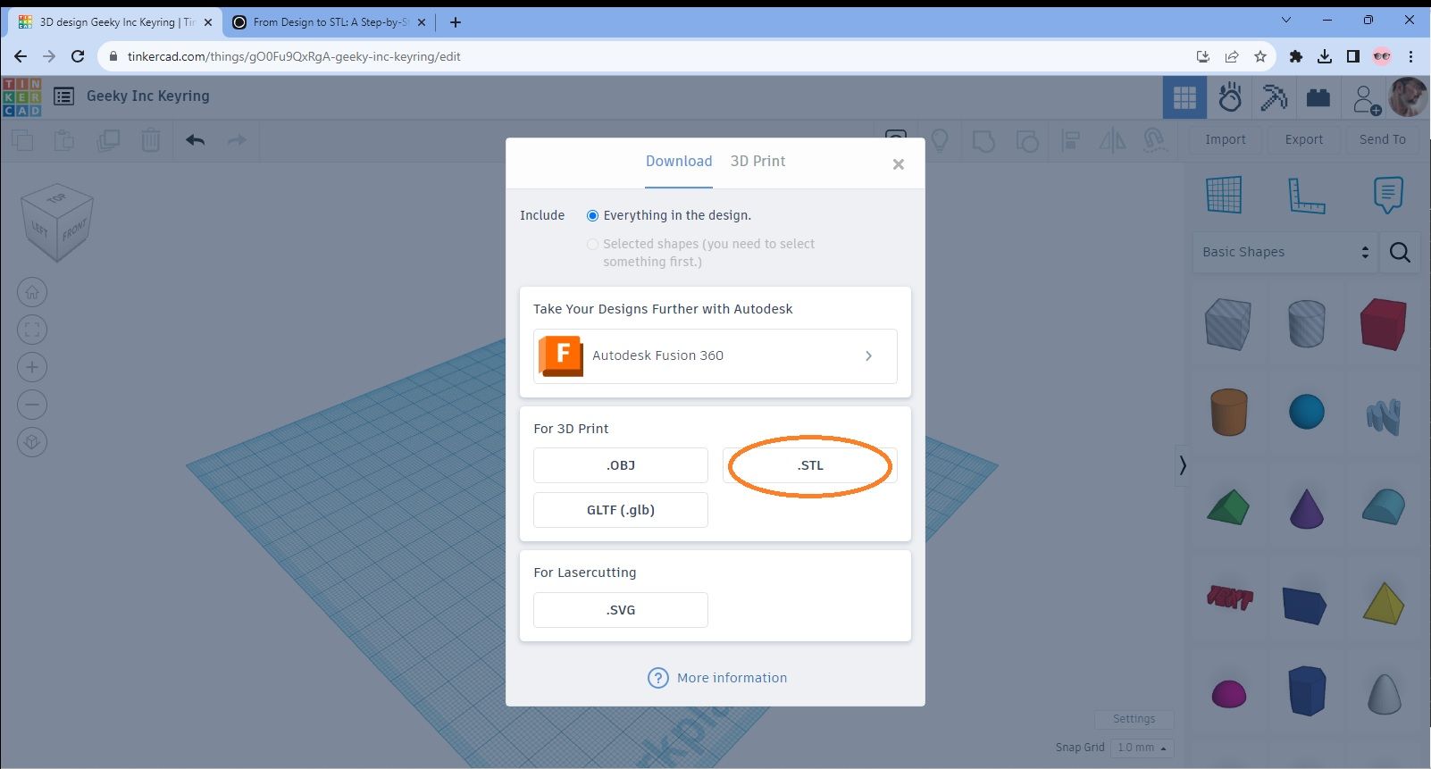
Task: Click the Paste toolbar icon
Action: pos(64,140)
